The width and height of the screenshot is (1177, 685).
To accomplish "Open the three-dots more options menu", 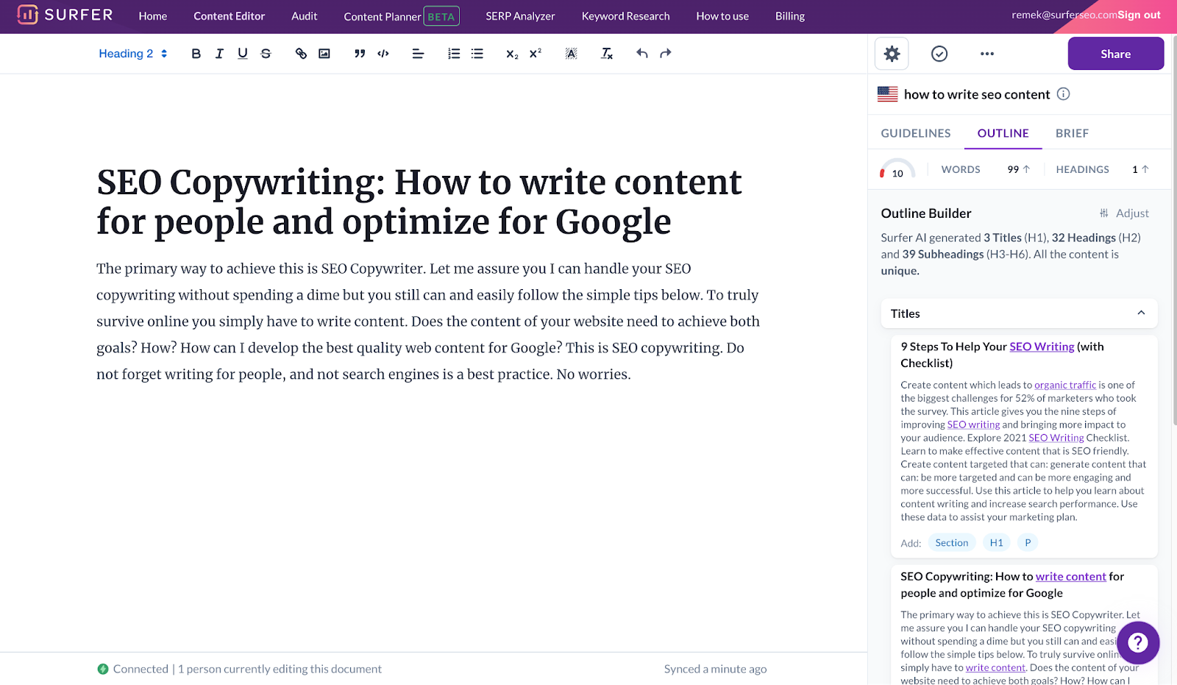I will point(987,54).
